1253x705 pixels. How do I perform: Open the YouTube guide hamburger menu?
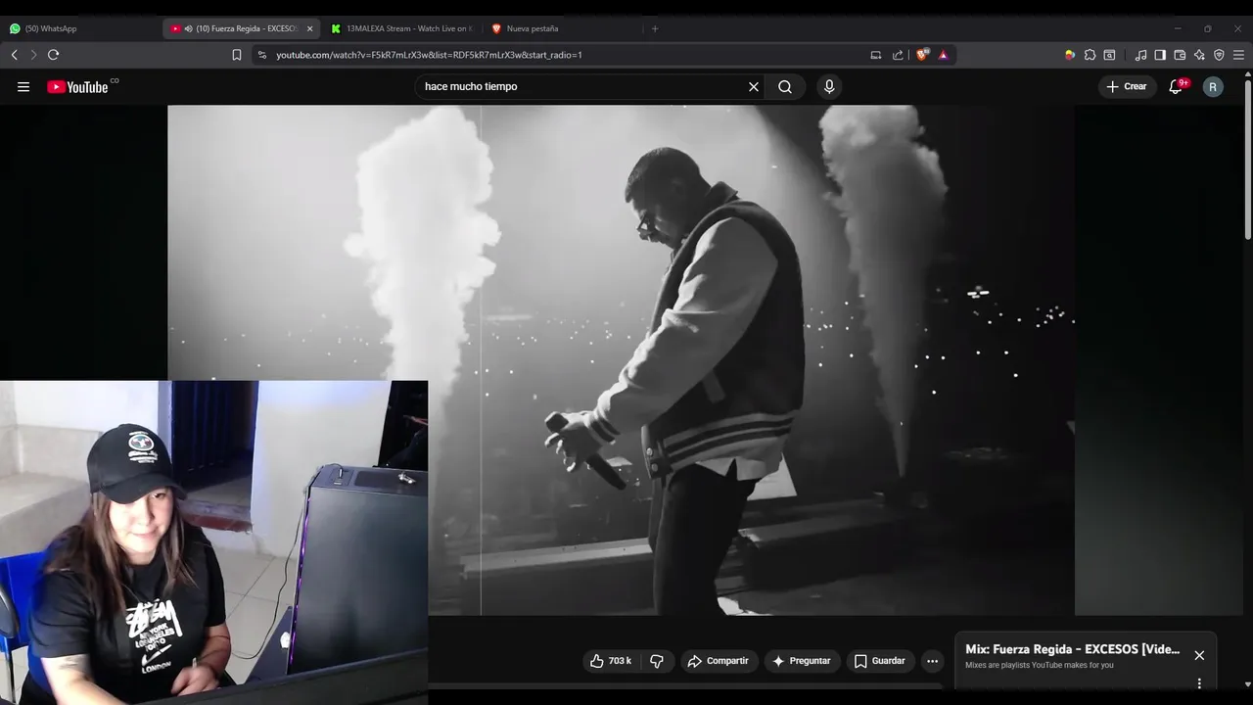point(23,86)
